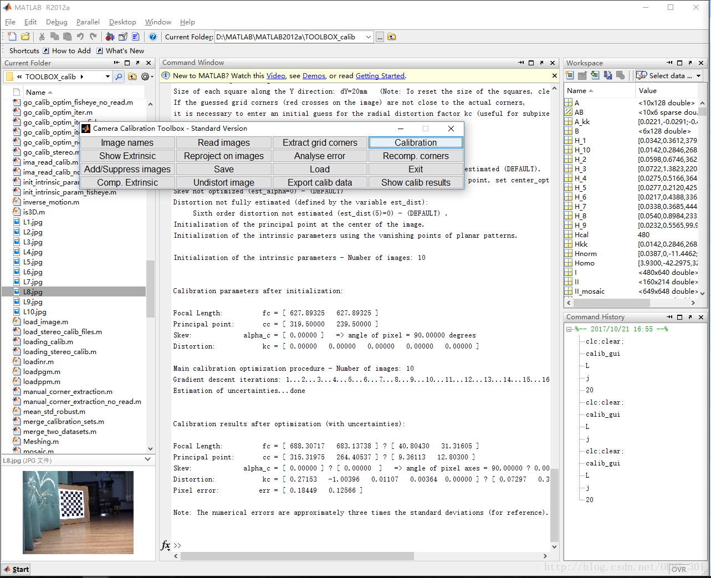Open the MATLAB Start button
Viewport: 711px width, 578px height.
pyautogui.click(x=16, y=569)
